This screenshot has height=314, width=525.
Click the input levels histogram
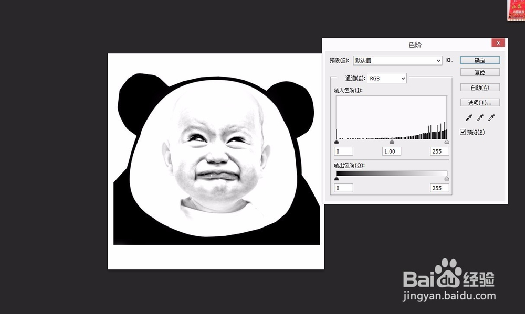tap(392, 117)
